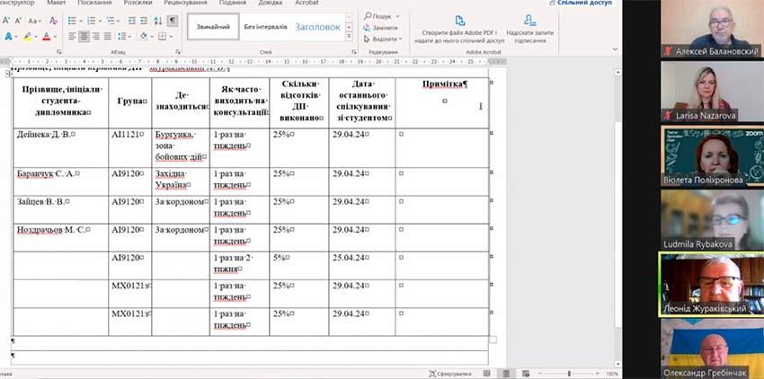Decrease paragraph indent
This screenshot has width=764, height=379.
tap(131, 21)
